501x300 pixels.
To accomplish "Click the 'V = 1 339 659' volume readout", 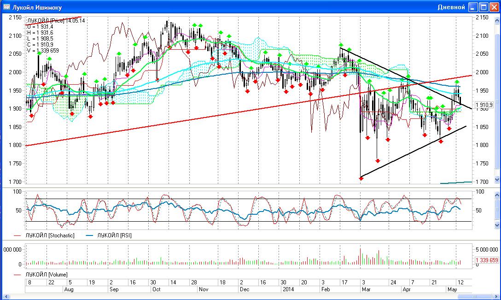I will 43,51.
